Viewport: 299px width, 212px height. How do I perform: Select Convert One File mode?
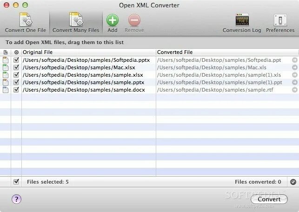click(x=26, y=22)
